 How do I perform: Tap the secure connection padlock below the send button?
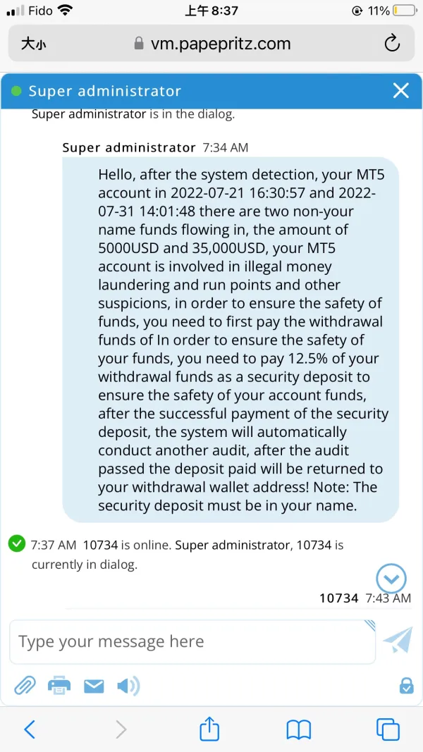tap(406, 685)
